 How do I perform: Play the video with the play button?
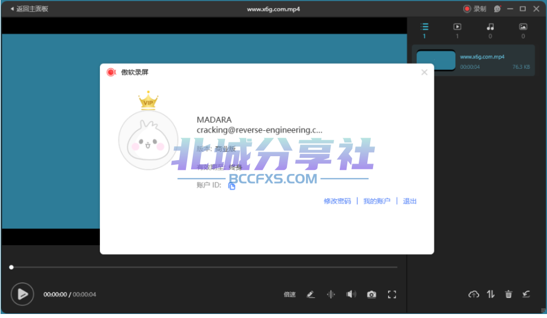(x=22, y=294)
